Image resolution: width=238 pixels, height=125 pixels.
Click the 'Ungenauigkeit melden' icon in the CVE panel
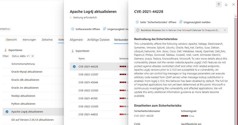click(181, 22)
